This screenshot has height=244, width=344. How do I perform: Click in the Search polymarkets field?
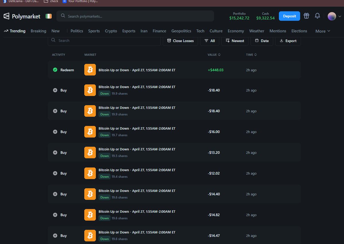135,16
